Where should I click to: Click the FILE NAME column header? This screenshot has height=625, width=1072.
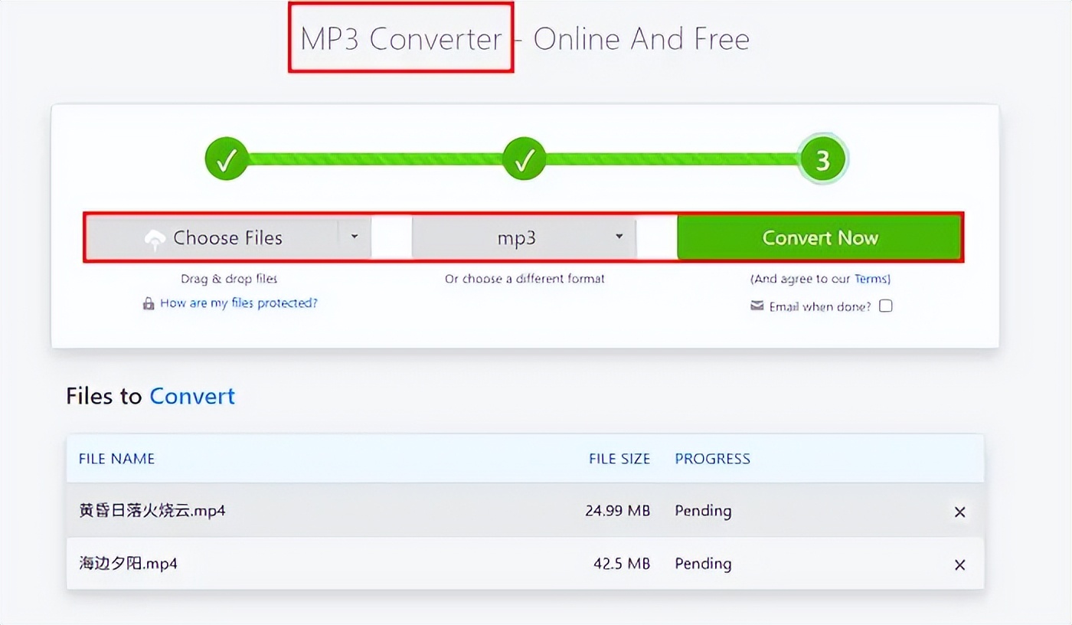pos(116,459)
